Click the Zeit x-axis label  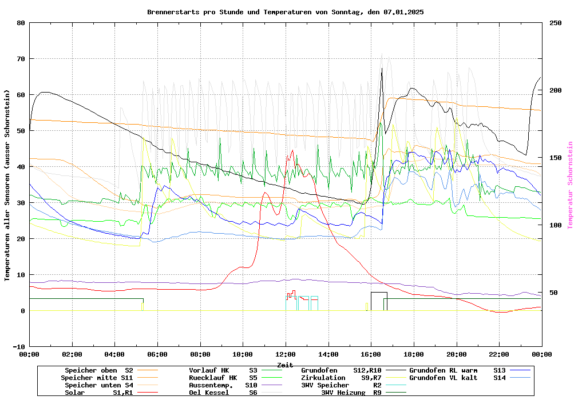click(285, 365)
